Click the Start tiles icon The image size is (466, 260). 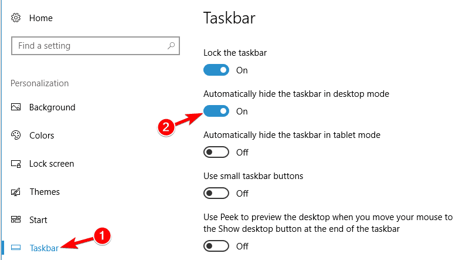(16, 220)
